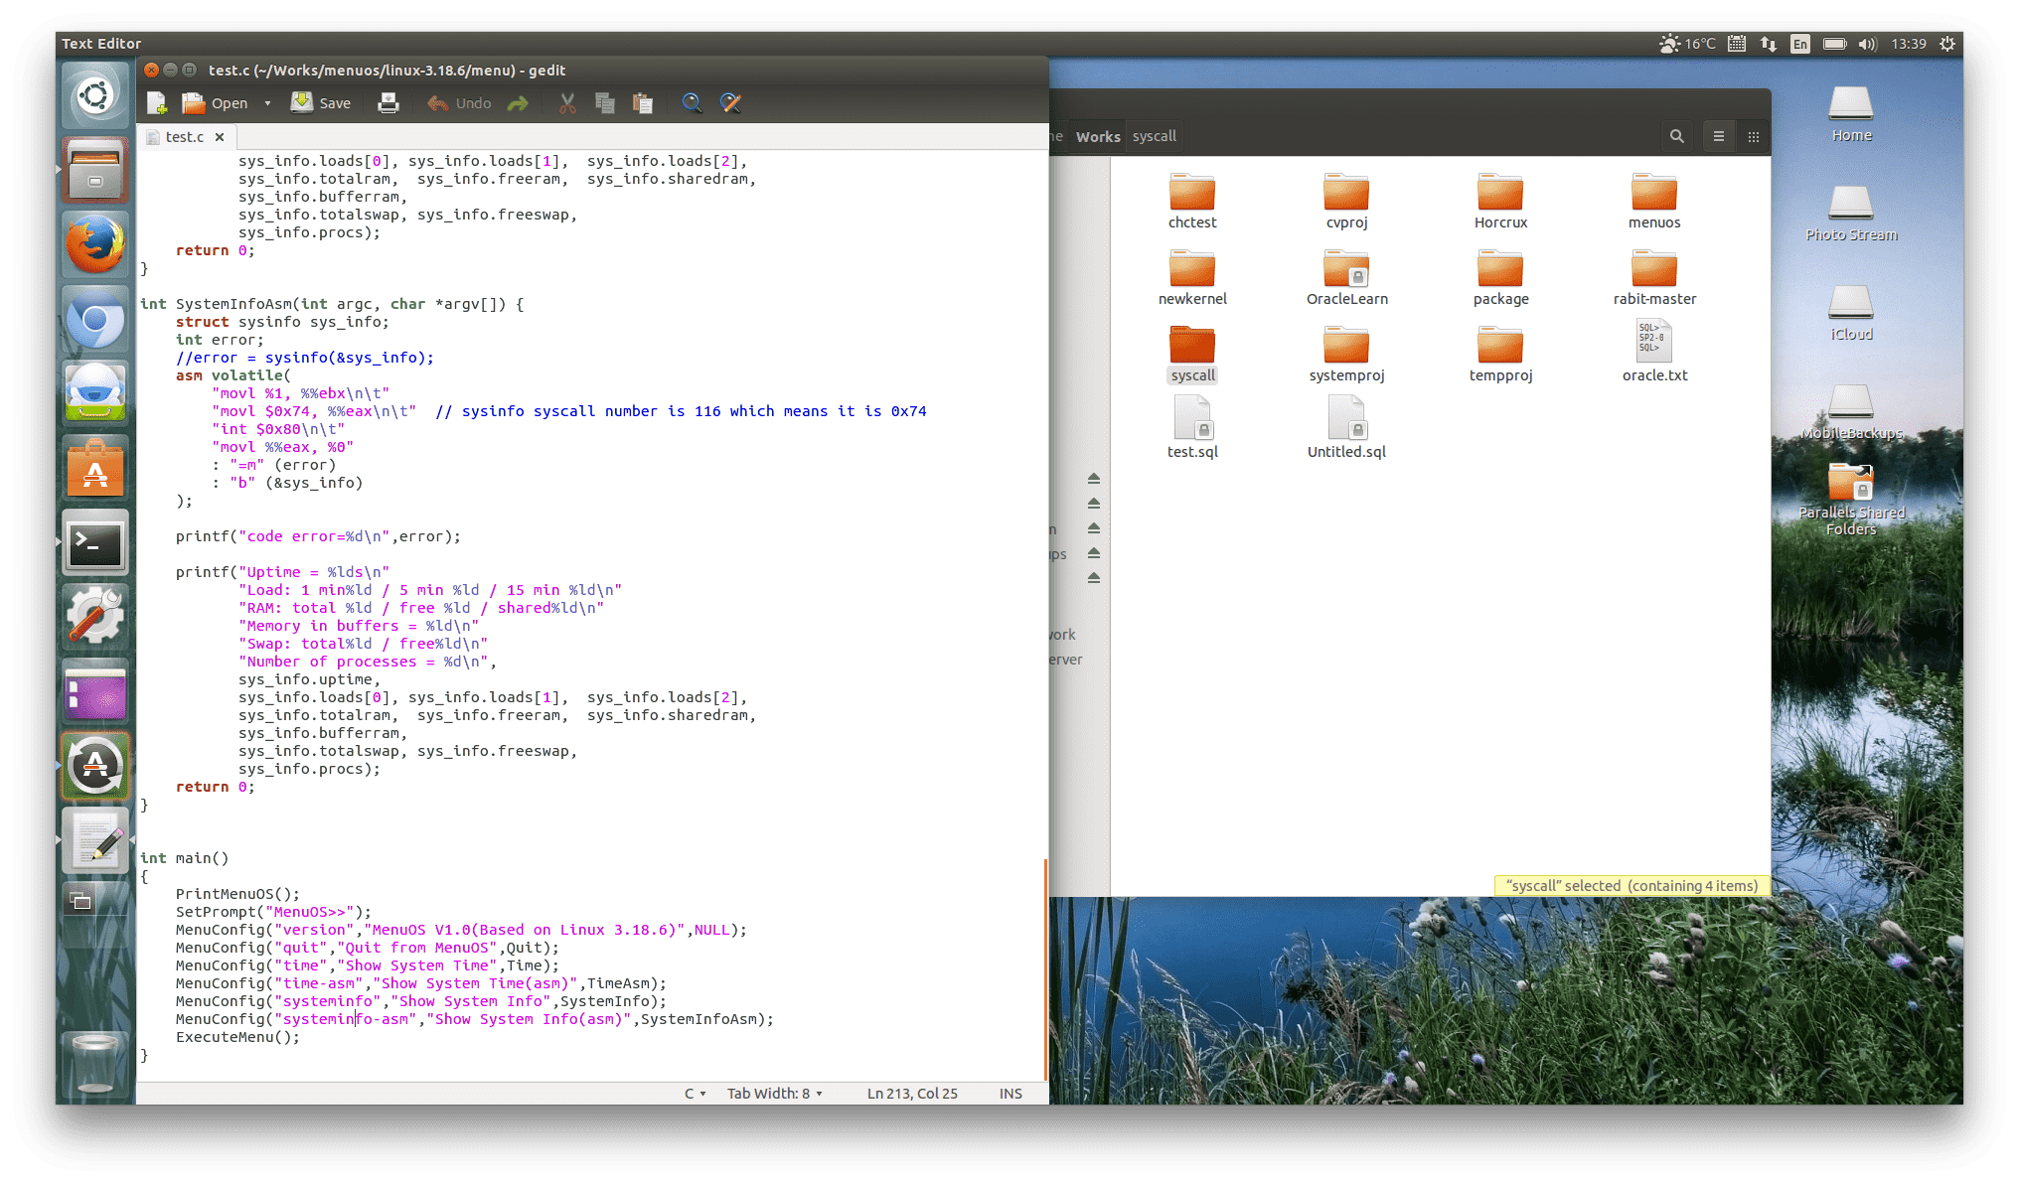Click the Redo arrow icon
The image size is (2019, 1184).
(x=518, y=103)
